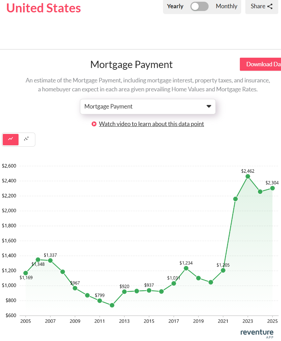Select the line chart view icon

[10, 139]
